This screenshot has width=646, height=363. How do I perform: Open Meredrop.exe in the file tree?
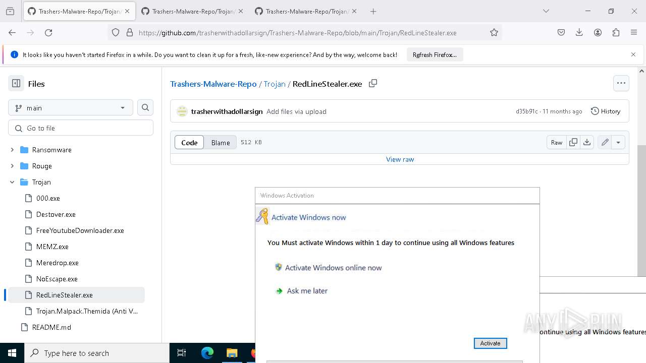(x=58, y=263)
